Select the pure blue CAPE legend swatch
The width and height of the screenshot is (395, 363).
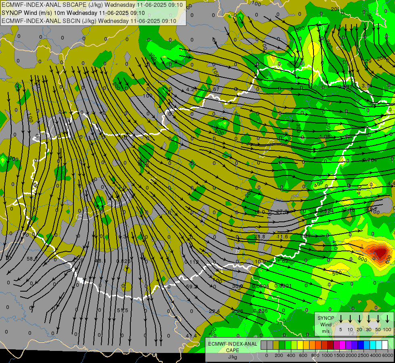360,345
